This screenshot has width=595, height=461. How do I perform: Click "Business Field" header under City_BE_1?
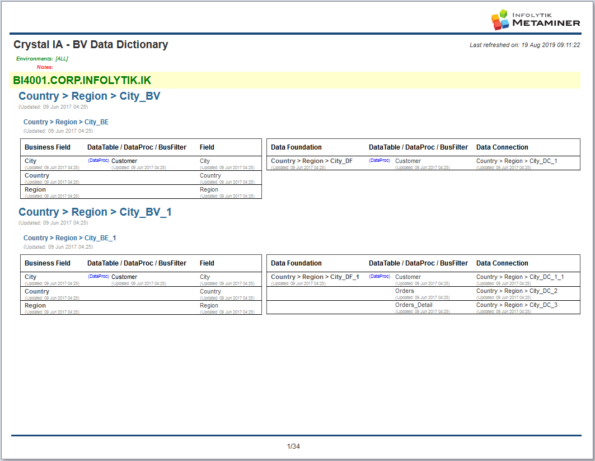pos(48,263)
